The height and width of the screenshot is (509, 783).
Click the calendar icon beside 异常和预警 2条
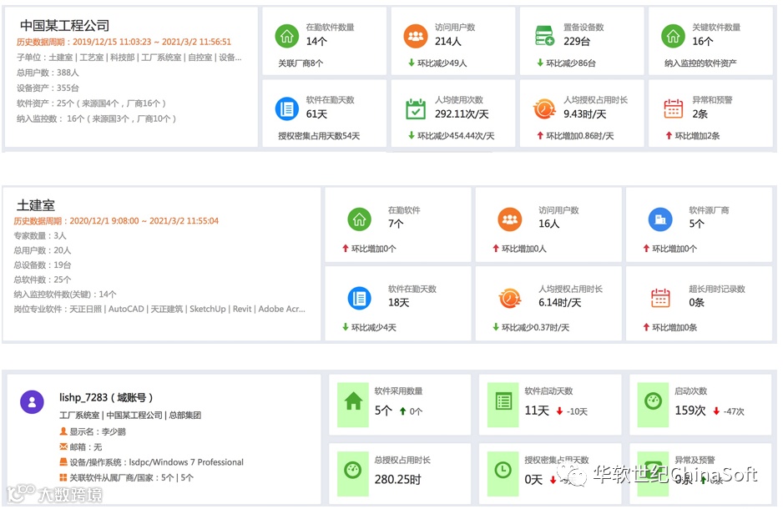coord(673,108)
